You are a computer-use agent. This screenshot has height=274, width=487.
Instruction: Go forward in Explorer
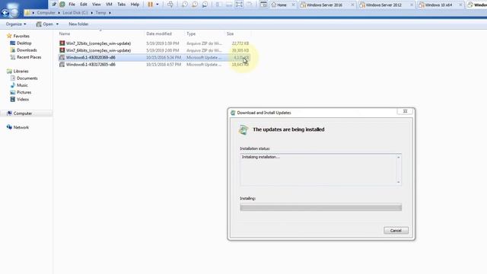point(14,13)
